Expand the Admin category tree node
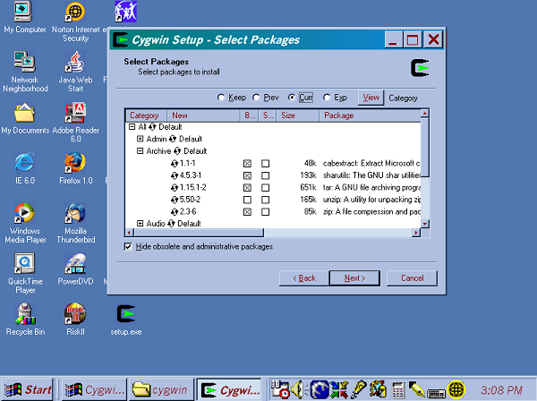The image size is (537, 401). click(140, 139)
